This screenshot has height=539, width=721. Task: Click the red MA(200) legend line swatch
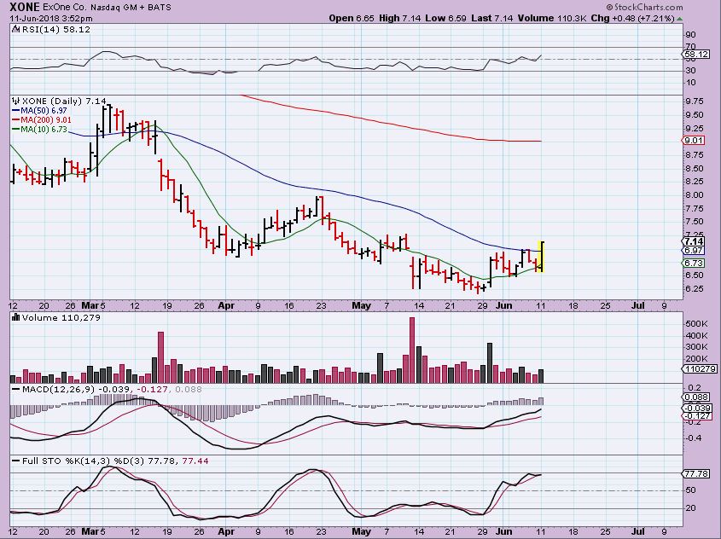(15, 120)
